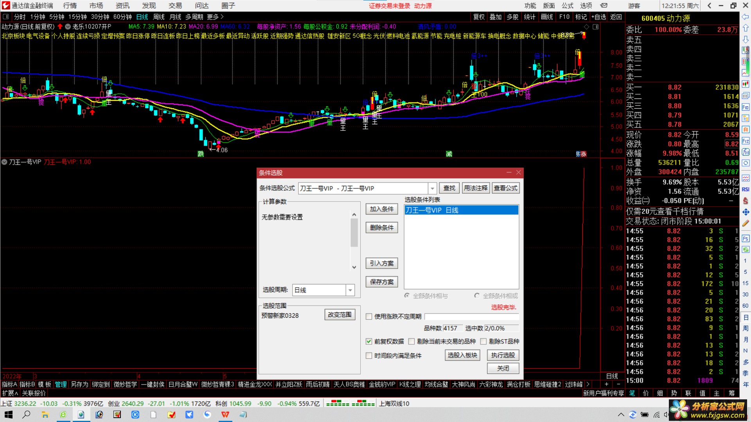Expand 更多 periods chevron
Image resolution: width=751 pixels, height=422 pixels.
pyautogui.click(x=222, y=17)
